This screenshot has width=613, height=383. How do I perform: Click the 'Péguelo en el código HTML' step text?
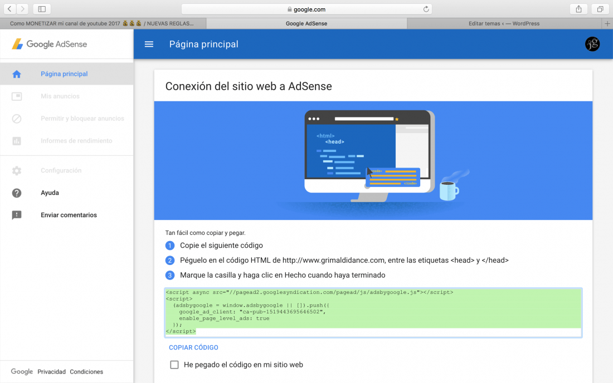click(x=344, y=261)
